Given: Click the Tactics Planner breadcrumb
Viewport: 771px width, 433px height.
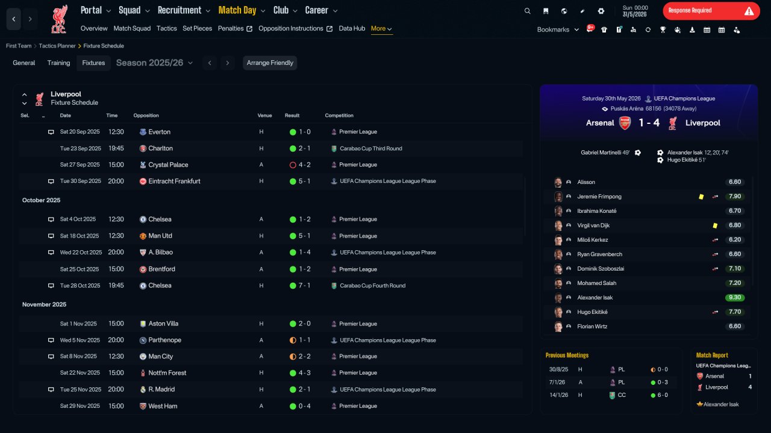Looking at the screenshot, I should (x=57, y=46).
